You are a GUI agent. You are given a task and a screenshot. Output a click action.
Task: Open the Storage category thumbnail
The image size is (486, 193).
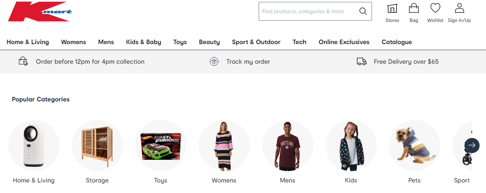(x=97, y=146)
